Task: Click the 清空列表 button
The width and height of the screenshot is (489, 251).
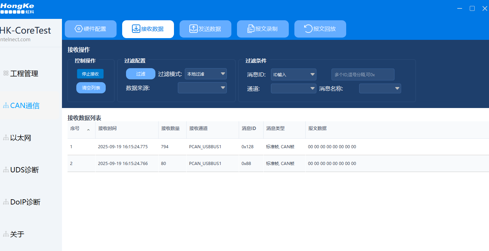Action: tap(91, 88)
